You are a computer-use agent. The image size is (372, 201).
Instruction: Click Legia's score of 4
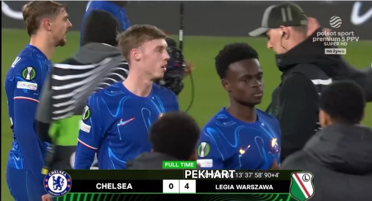pos(187,186)
